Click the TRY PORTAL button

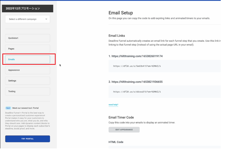click(x=28, y=139)
